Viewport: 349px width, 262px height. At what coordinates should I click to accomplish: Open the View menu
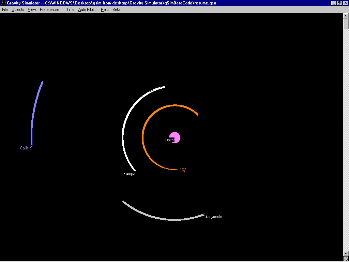(x=32, y=10)
